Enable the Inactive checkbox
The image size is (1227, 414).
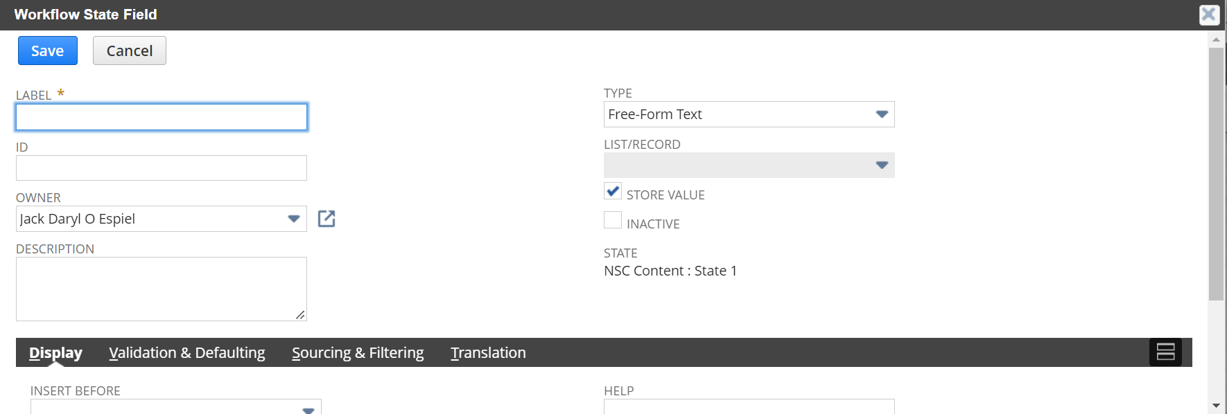613,220
